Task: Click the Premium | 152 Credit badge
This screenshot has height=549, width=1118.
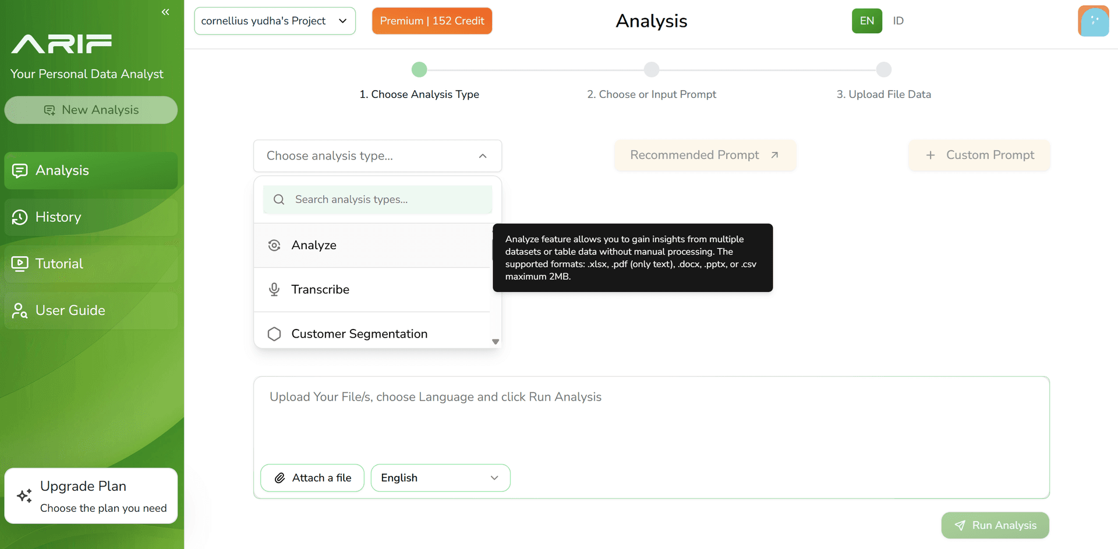Action: (432, 21)
